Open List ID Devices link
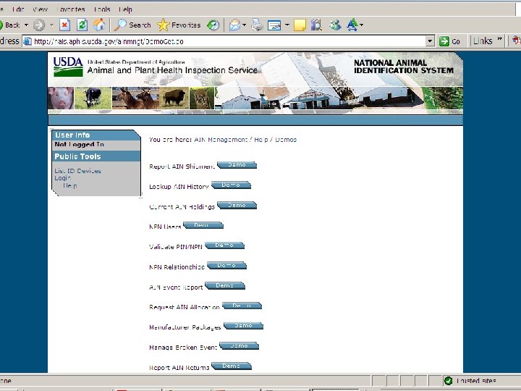Viewport: 521px width, 391px height. [x=77, y=171]
